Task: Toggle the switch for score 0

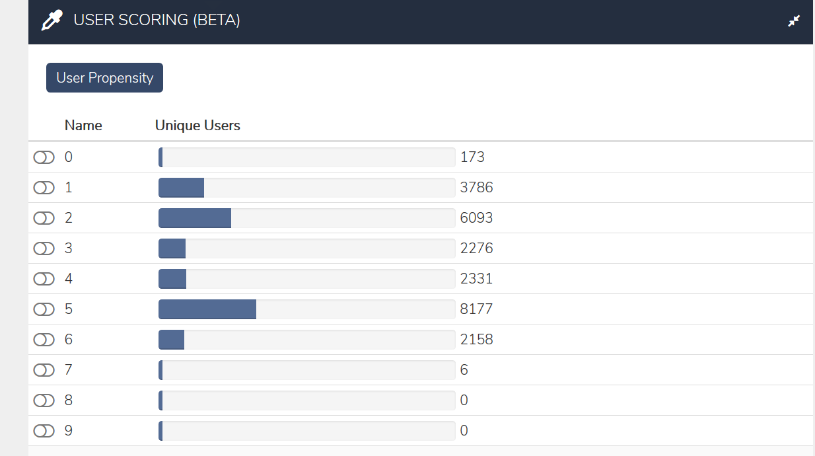Action: pos(44,157)
